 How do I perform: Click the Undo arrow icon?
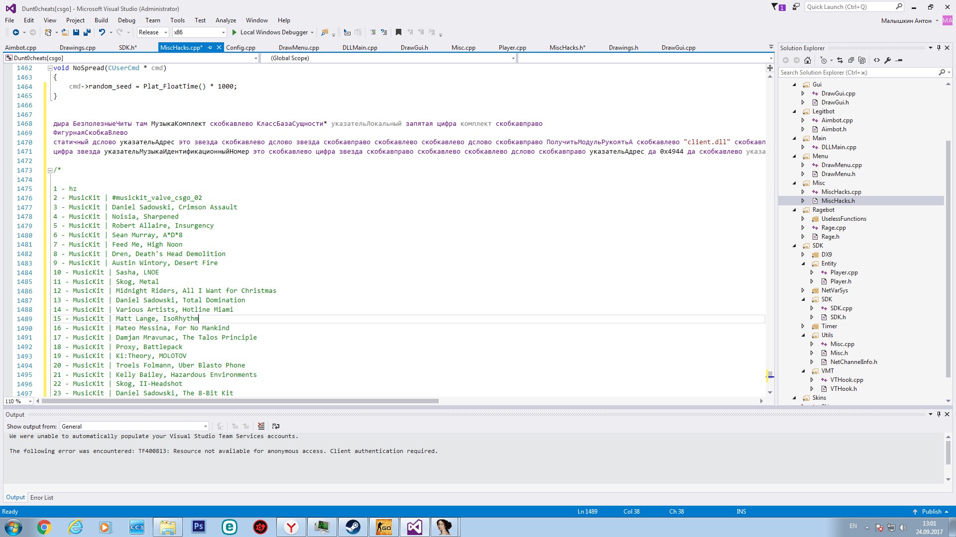coord(102,32)
